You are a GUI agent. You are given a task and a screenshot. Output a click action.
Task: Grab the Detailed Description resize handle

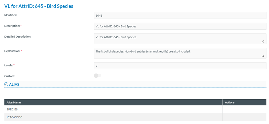pyautogui.click(x=263, y=42)
